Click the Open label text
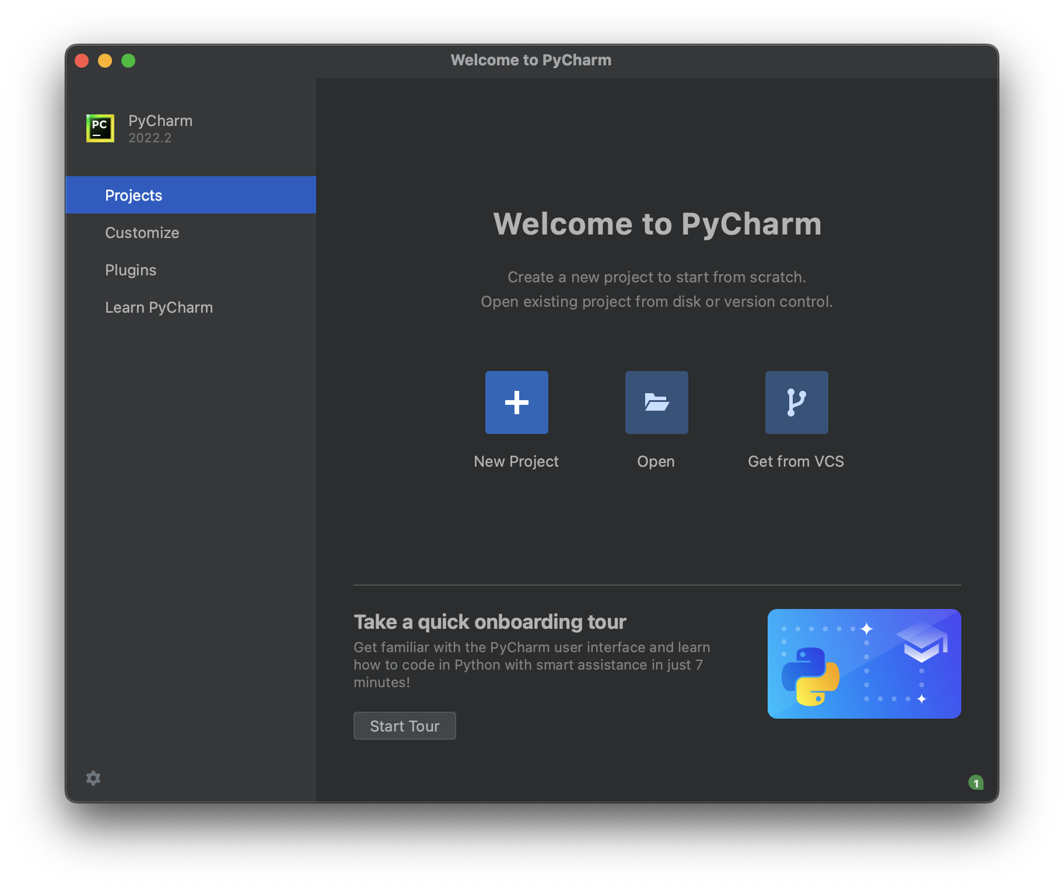Screen dimensions: 1064x889 pyautogui.click(x=656, y=461)
